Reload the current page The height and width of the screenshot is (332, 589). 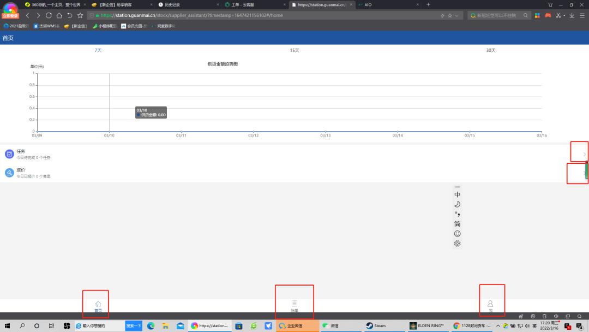coord(49,15)
